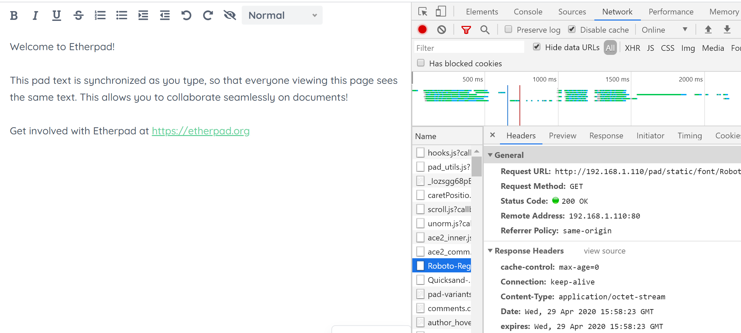Click into the network Filter field
The height and width of the screenshot is (333, 741).
pos(469,47)
